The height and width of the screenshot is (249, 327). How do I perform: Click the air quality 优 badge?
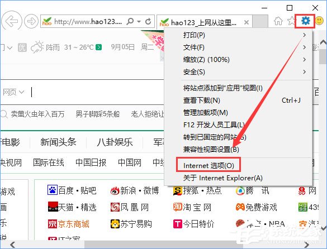22,47
